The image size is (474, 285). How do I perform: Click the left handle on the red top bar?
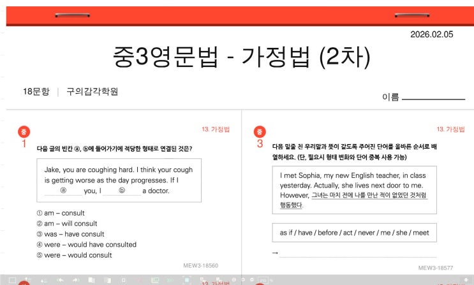tap(72, 13)
